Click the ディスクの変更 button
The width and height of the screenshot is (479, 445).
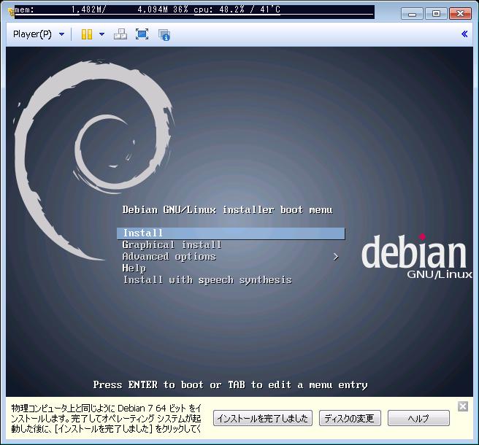click(x=350, y=418)
